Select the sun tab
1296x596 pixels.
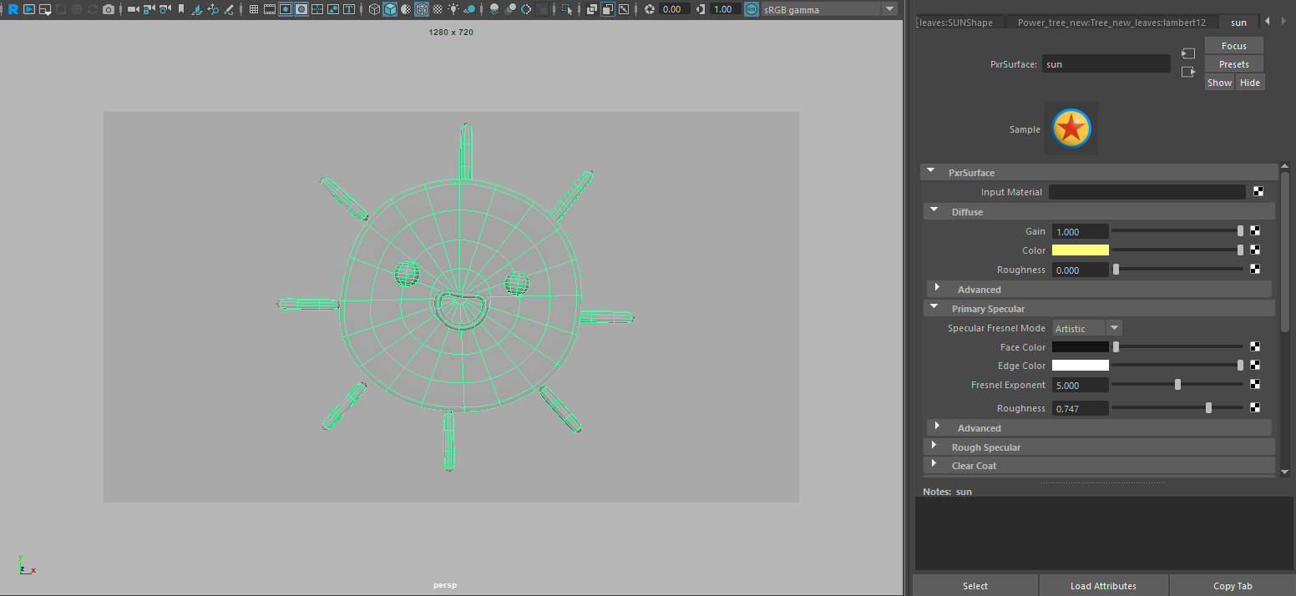pos(1238,23)
